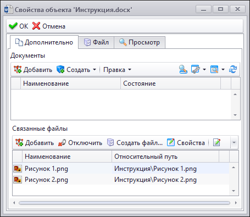
Task: Refresh the documents list with blue arrows icon
Action: pos(233,69)
